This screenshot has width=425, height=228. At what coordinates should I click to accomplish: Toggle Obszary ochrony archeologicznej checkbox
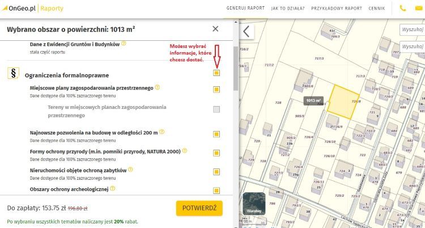coord(216,191)
